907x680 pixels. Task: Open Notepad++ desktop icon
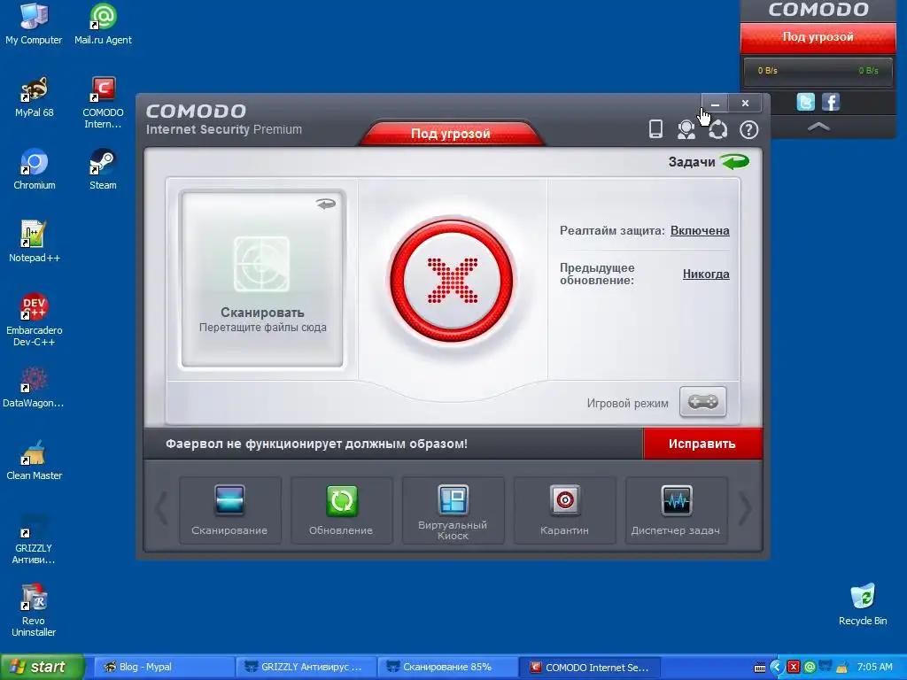35,242
